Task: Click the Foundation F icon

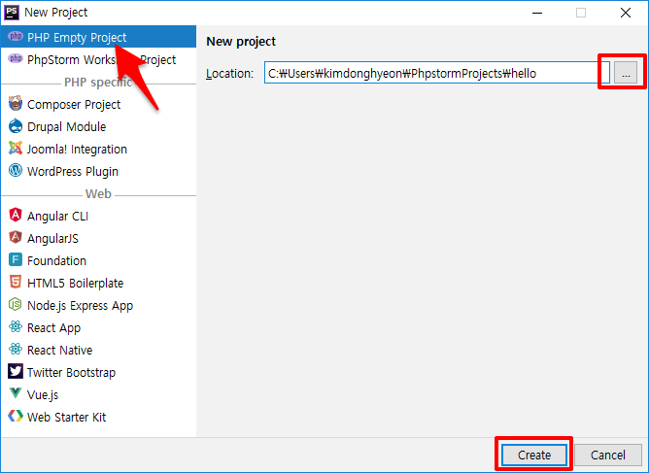Action: (x=16, y=260)
